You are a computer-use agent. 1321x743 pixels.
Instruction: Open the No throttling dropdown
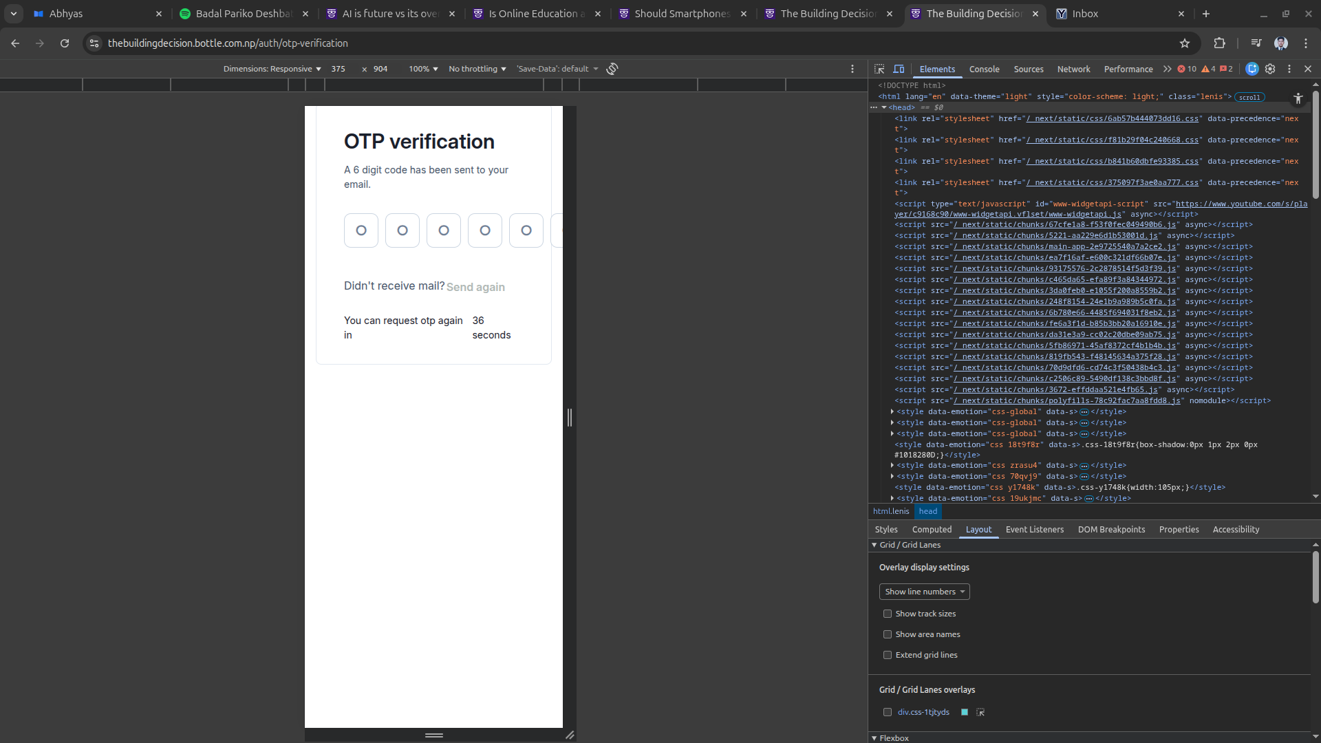(x=477, y=69)
